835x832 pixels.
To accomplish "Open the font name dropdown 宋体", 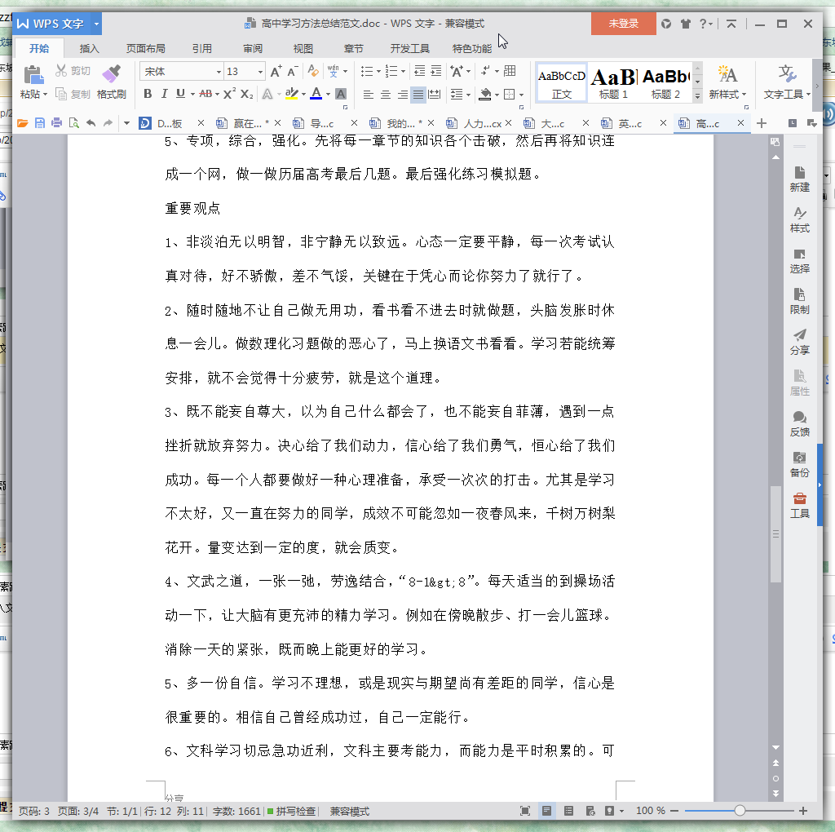I will coord(219,72).
